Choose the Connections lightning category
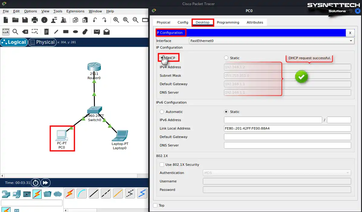 [37, 194]
